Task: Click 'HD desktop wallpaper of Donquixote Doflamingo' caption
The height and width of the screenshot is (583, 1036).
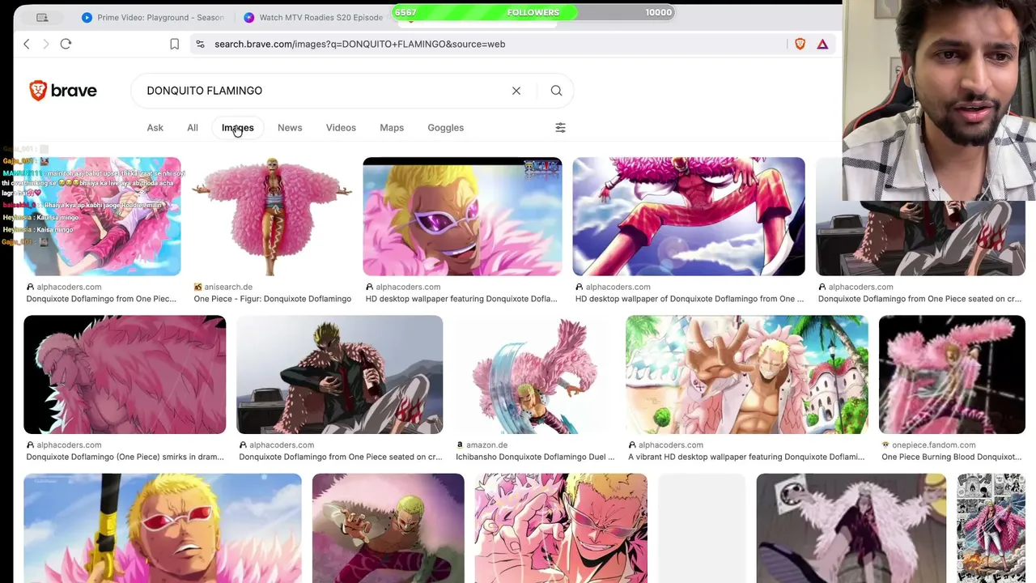Action: pos(690,299)
